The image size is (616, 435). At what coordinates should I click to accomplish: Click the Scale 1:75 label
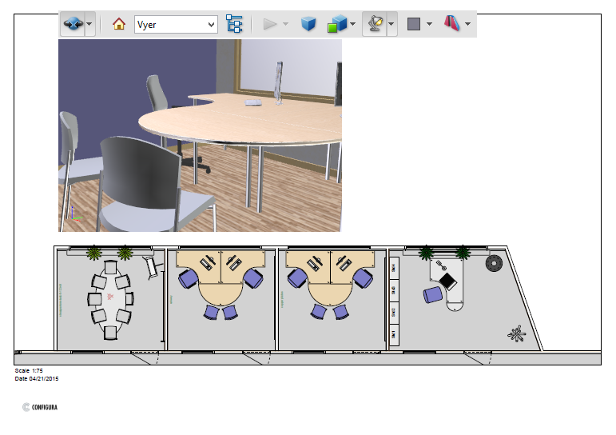30,372
